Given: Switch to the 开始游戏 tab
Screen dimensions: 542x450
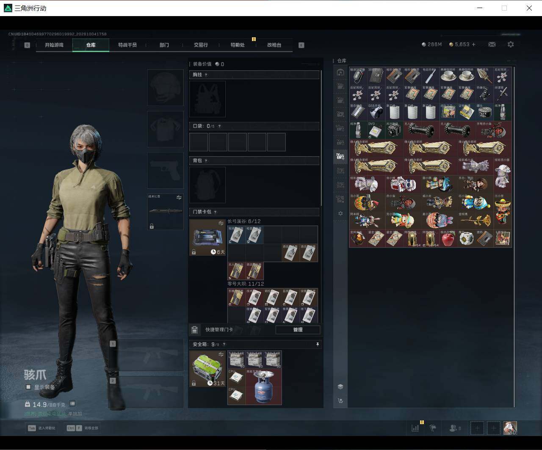Looking at the screenshot, I should tap(54, 45).
